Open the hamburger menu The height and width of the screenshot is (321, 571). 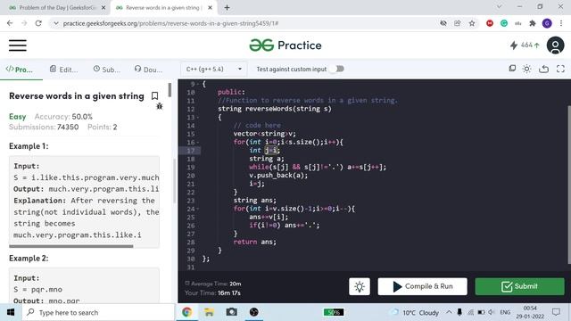click(x=18, y=45)
